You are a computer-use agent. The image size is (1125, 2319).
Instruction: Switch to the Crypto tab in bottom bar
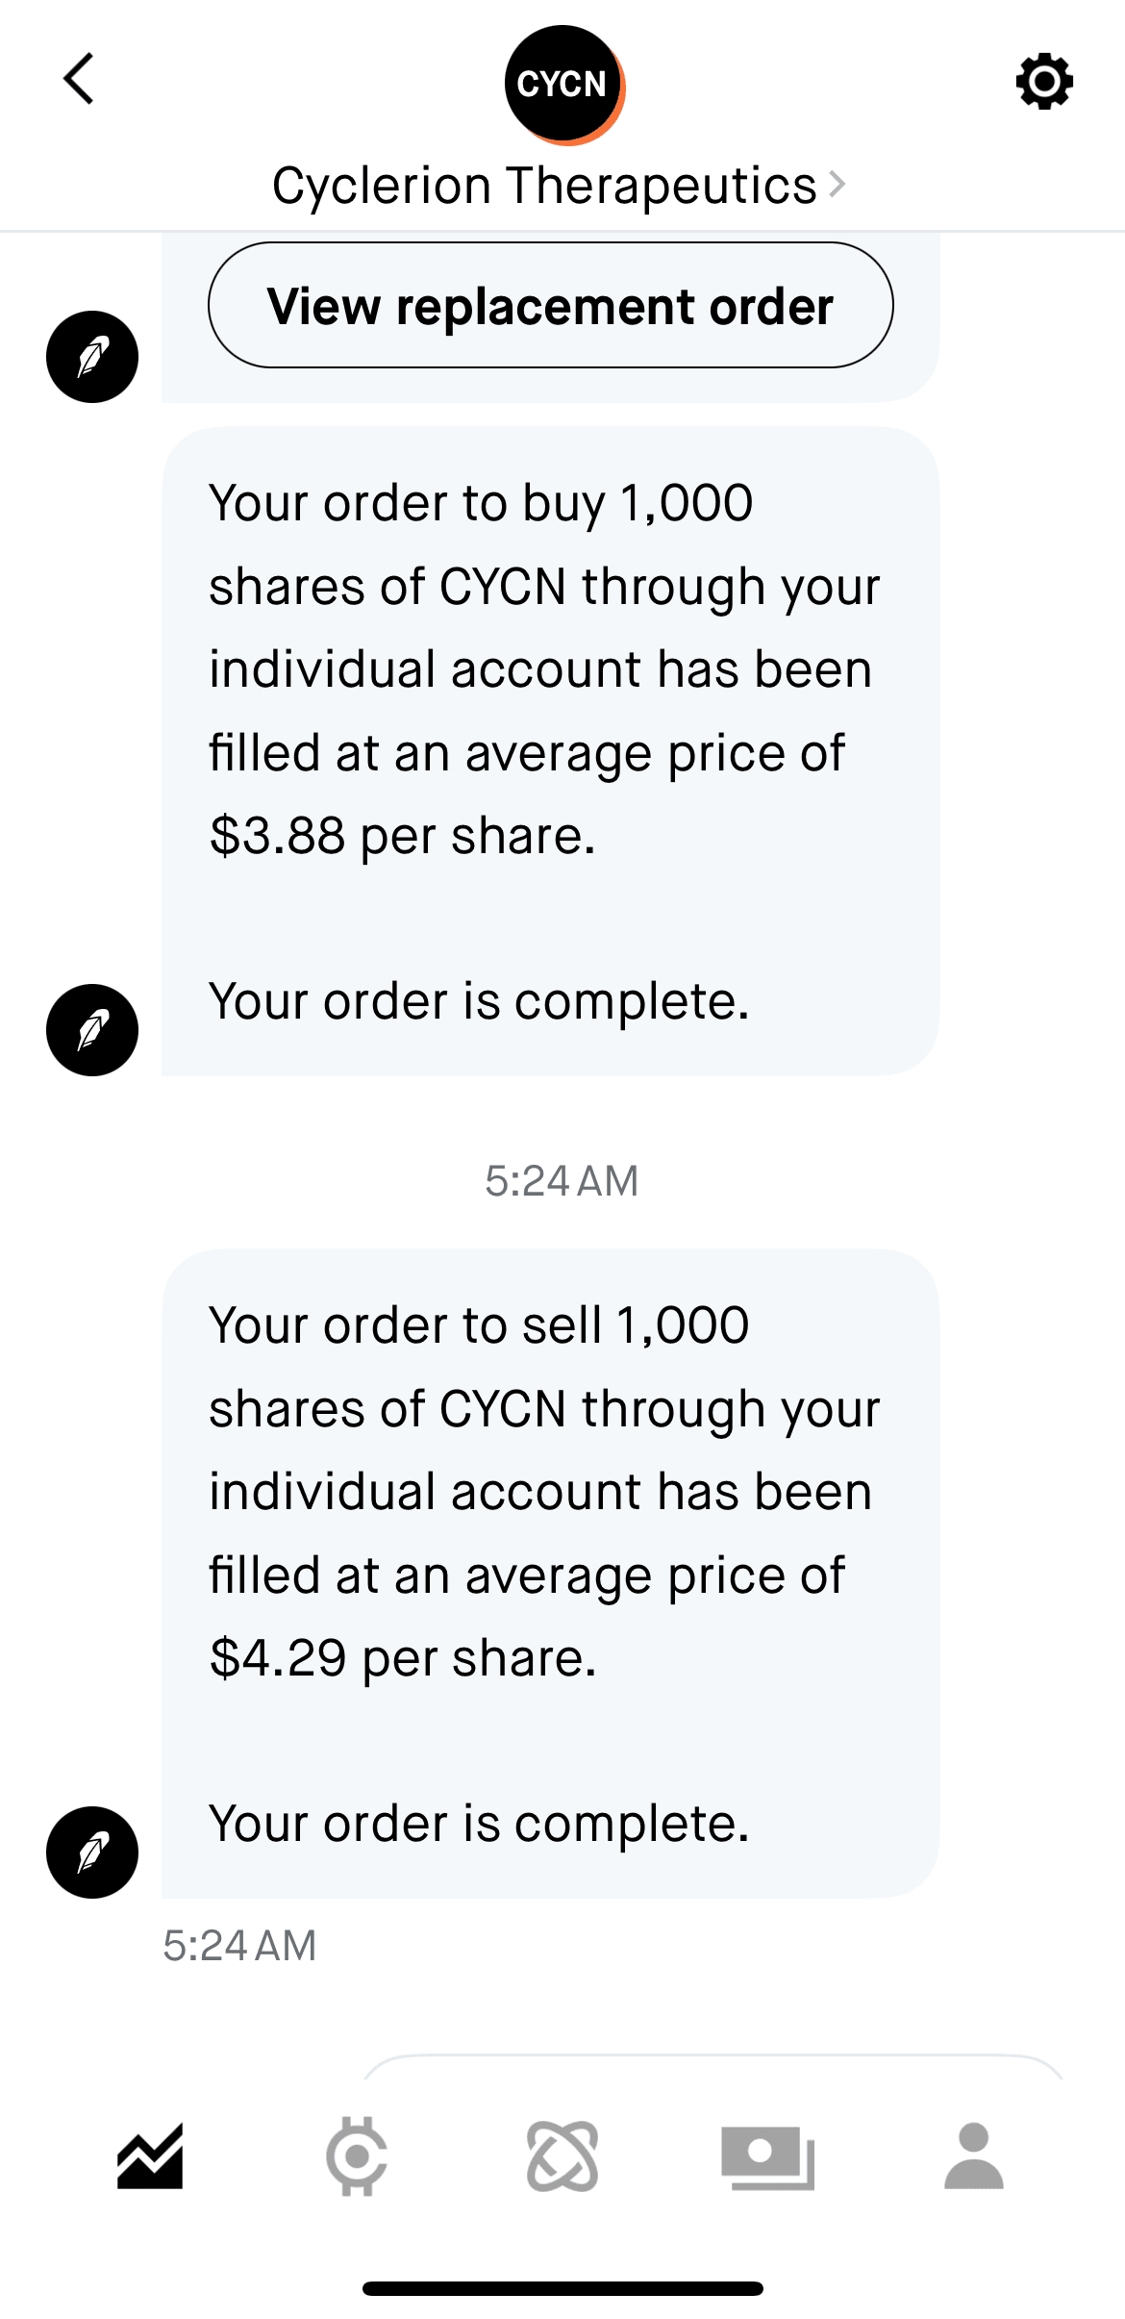click(x=356, y=2156)
